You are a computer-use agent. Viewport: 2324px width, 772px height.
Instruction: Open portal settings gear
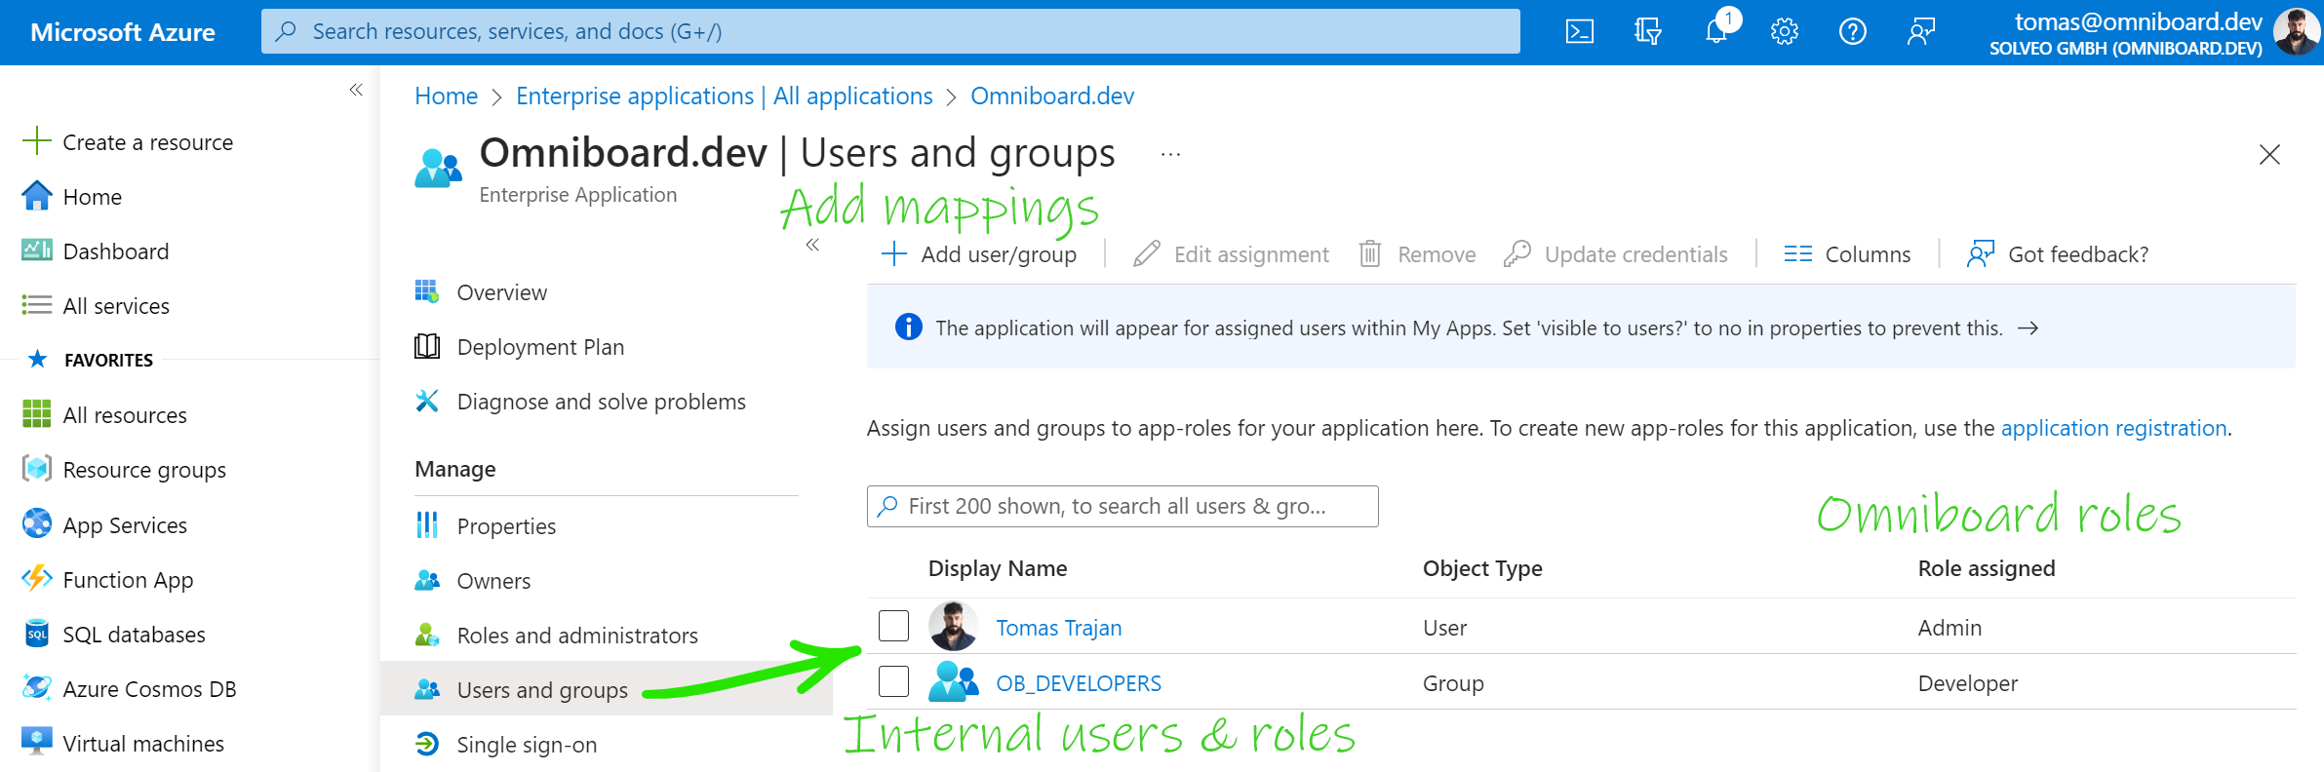pos(1784,32)
